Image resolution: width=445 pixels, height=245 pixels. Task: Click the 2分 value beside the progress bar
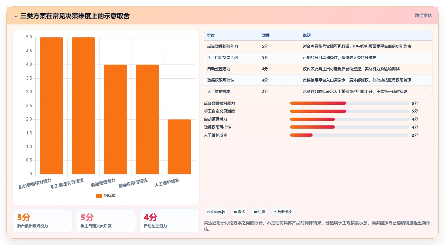[x=415, y=135]
